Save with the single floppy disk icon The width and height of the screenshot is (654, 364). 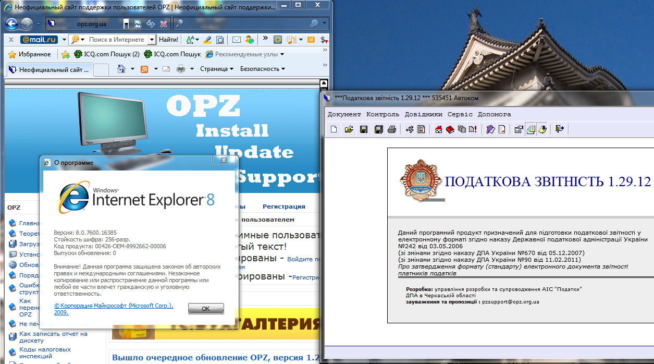[364, 129]
